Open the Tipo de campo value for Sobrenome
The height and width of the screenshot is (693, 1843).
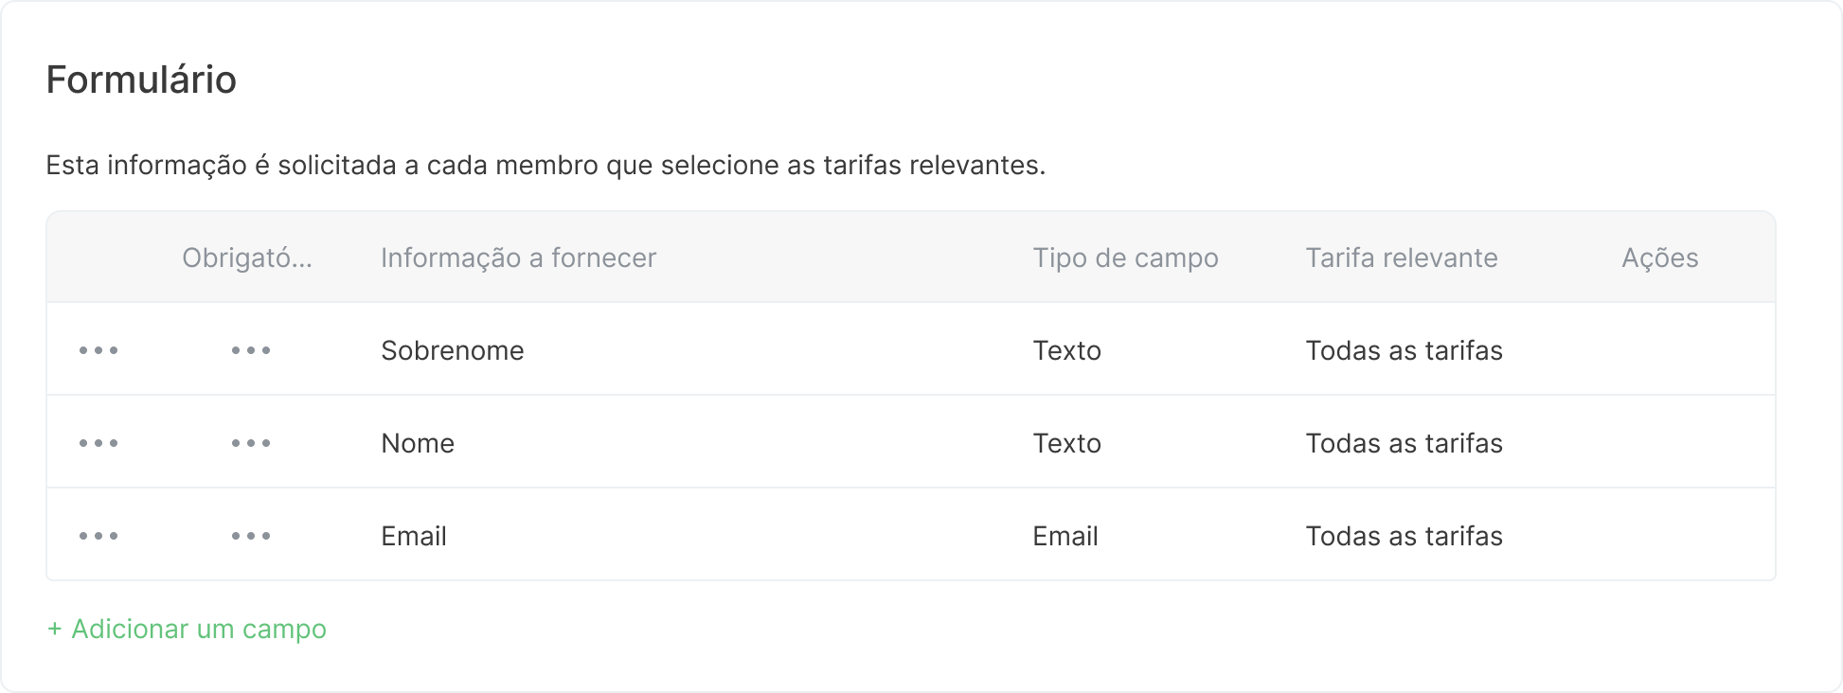pyautogui.click(x=1065, y=348)
